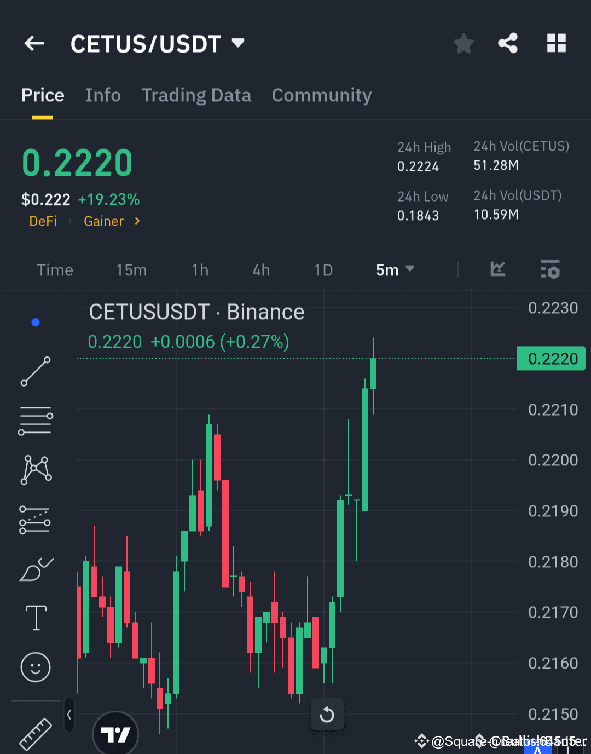The image size is (591, 754).
Task: Refresh the chart view
Action: pos(327,714)
